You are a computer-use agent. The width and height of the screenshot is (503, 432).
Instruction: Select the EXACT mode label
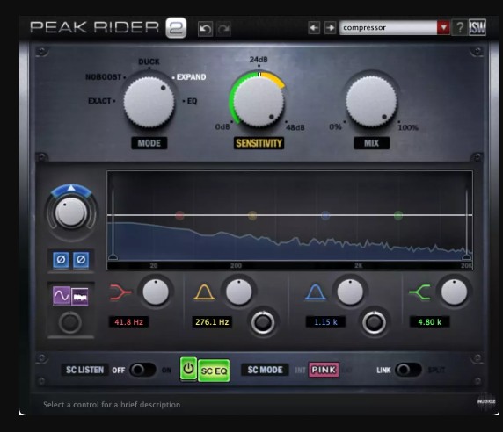coord(99,101)
